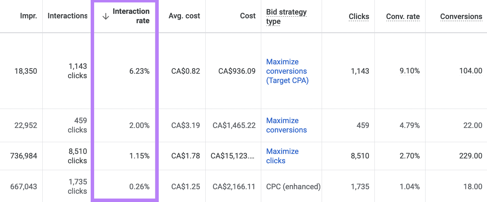Viewport: 487px width, 202px height.
Task: Sort the table by the Cost column
Action: 248,16
